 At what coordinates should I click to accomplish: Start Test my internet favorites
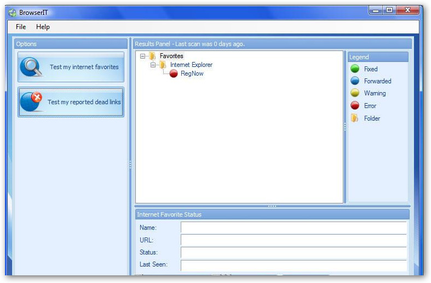click(x=71, y=67)
